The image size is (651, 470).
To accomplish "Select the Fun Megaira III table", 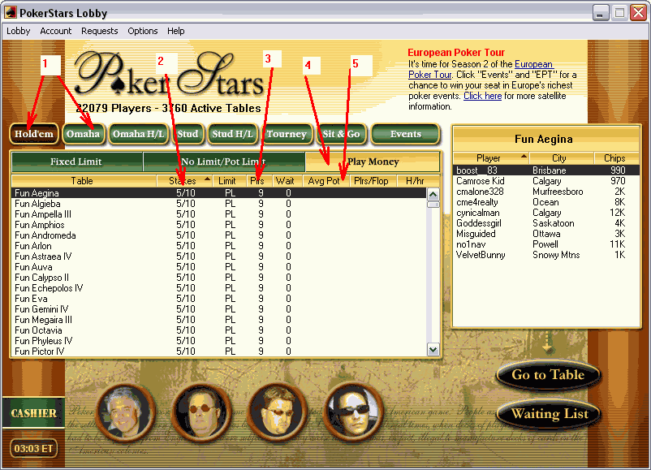I will [x=219, y=320].
